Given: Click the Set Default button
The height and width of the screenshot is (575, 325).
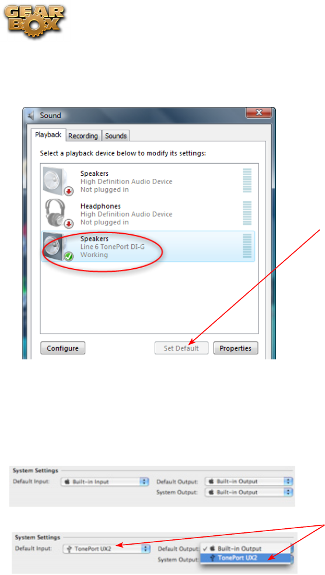Looking at the screenshot, I should point(181,348).
